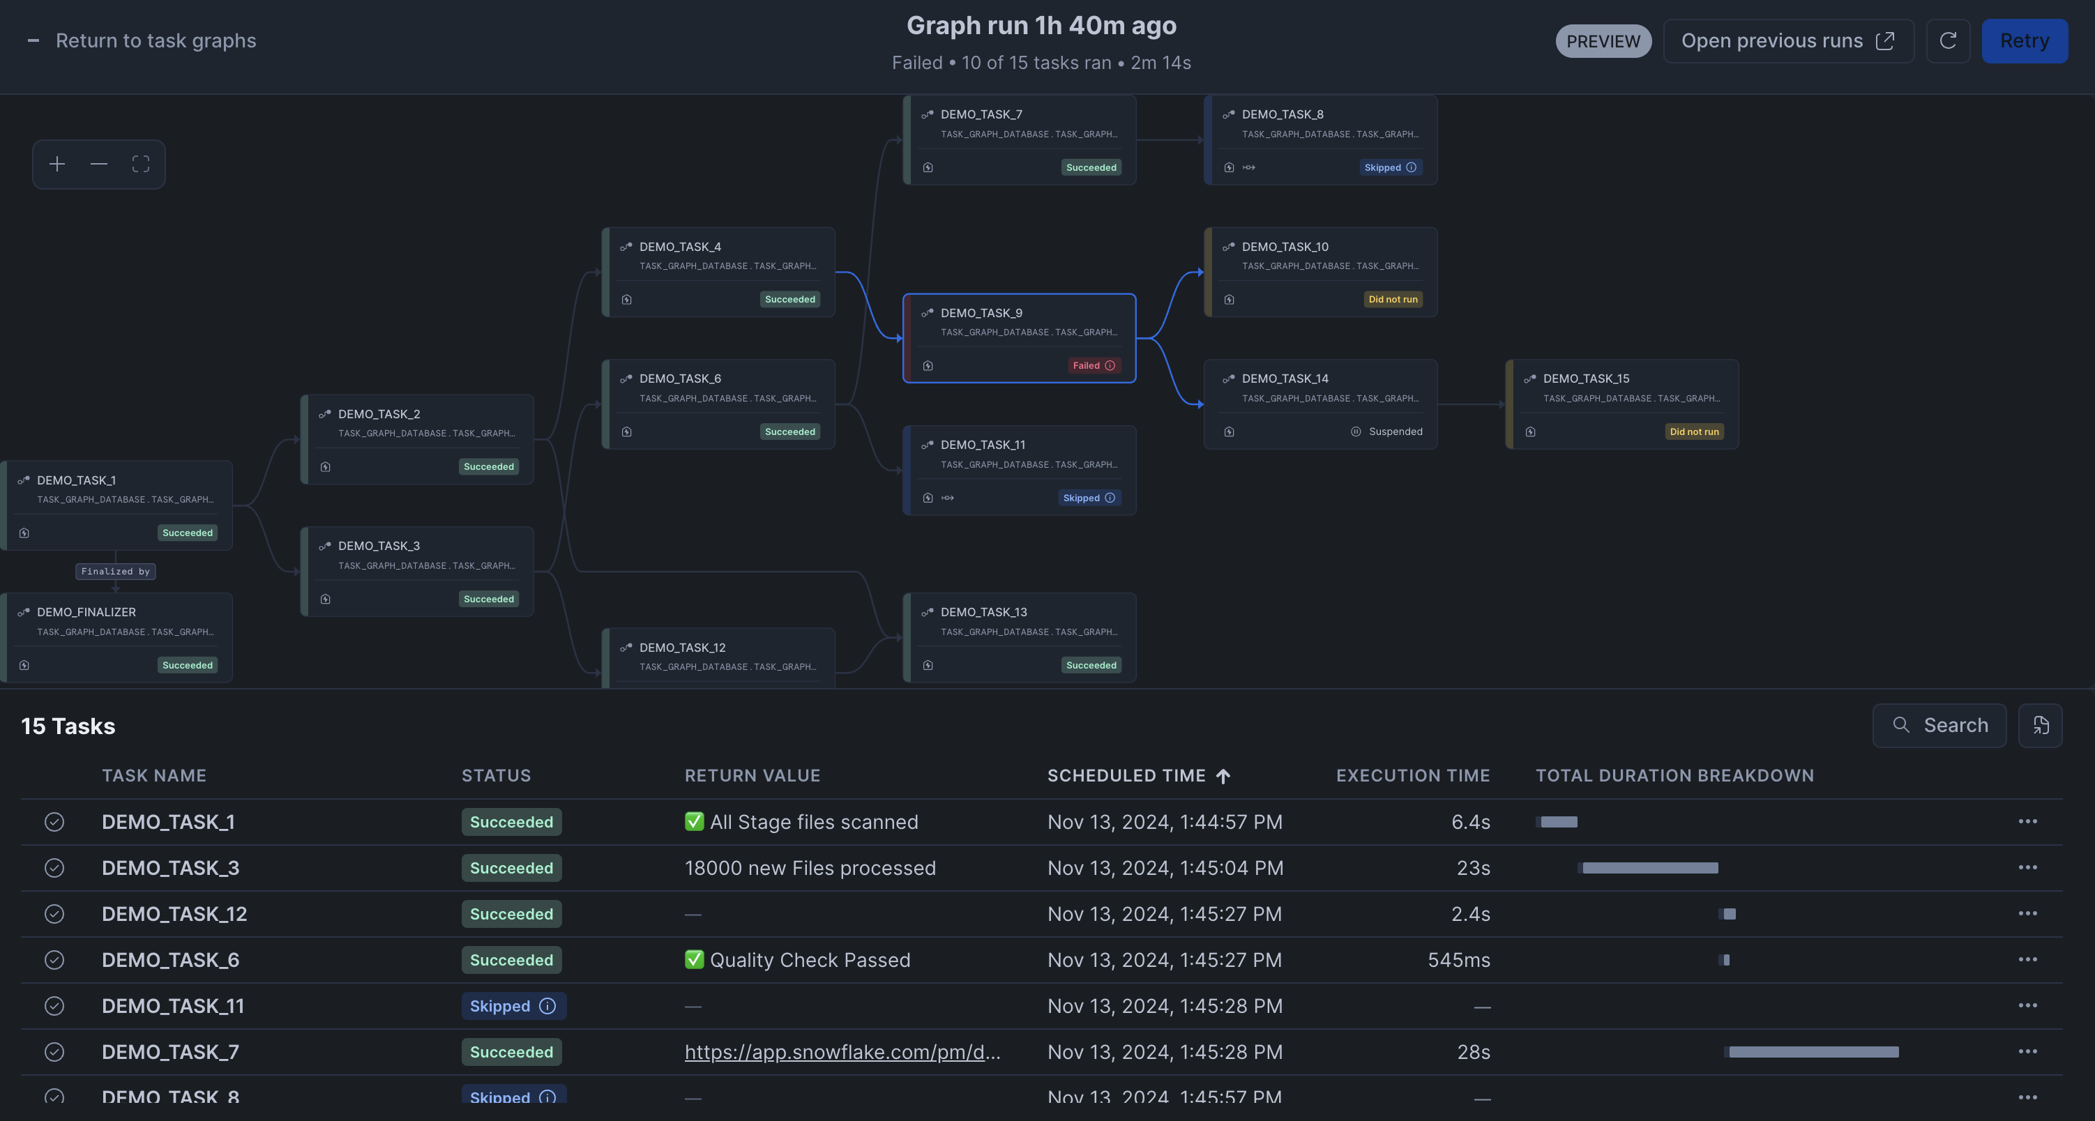Click the '18000 new Files processed' return value
Screen dimensions: 2095x1121
point(810,868)
